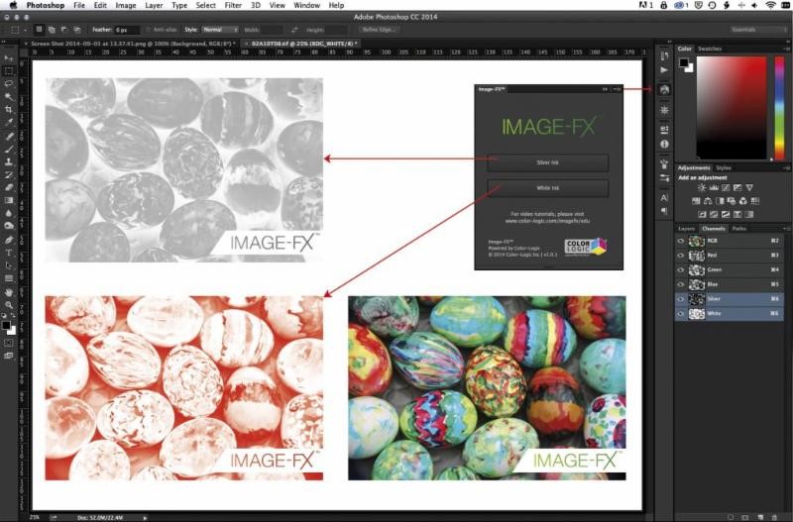The image size is (793, 522).
Task: Toggle visibility of RGB channel
Action: (x=681, y=241)
